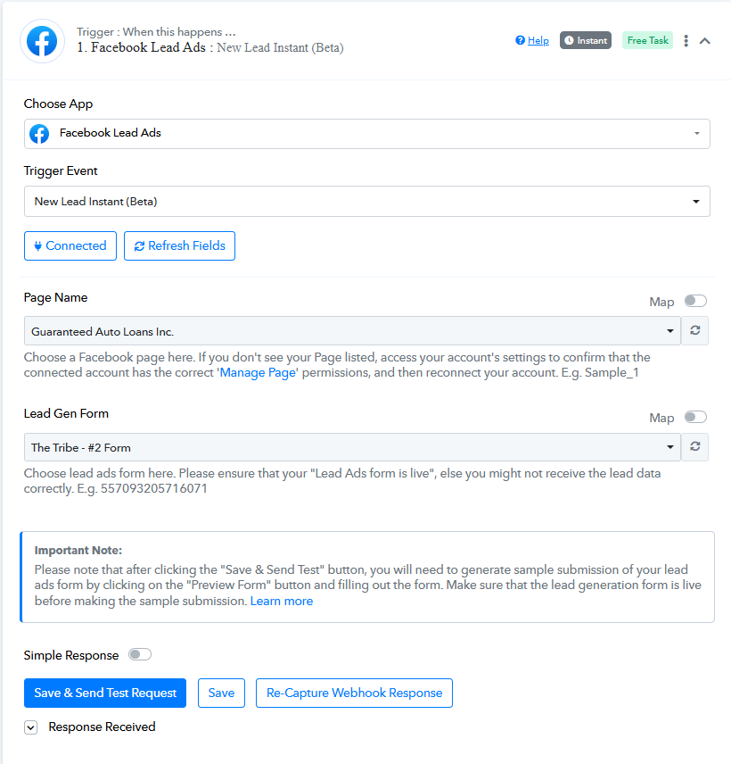
Task: Expand the Response Received section
Action: 30,727
